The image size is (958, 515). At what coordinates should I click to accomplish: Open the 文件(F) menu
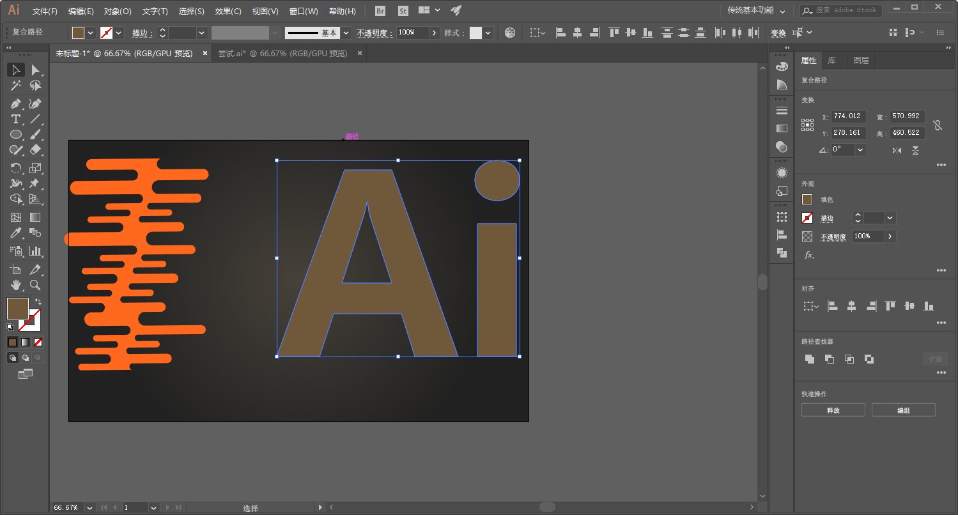click(x=45, y=12)
